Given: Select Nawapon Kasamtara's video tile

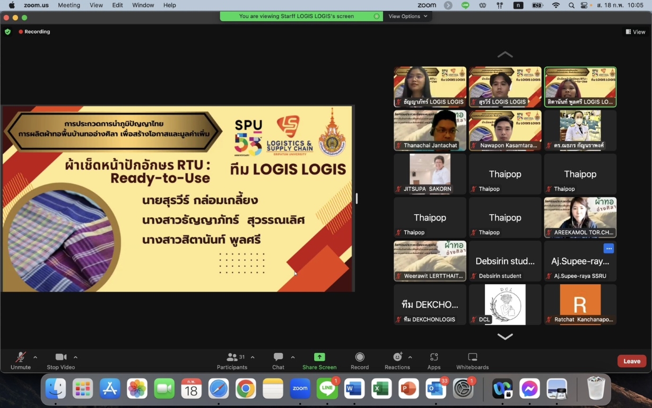Looking at the screenshot, I should pyautogui.click(x=505, y=131).
